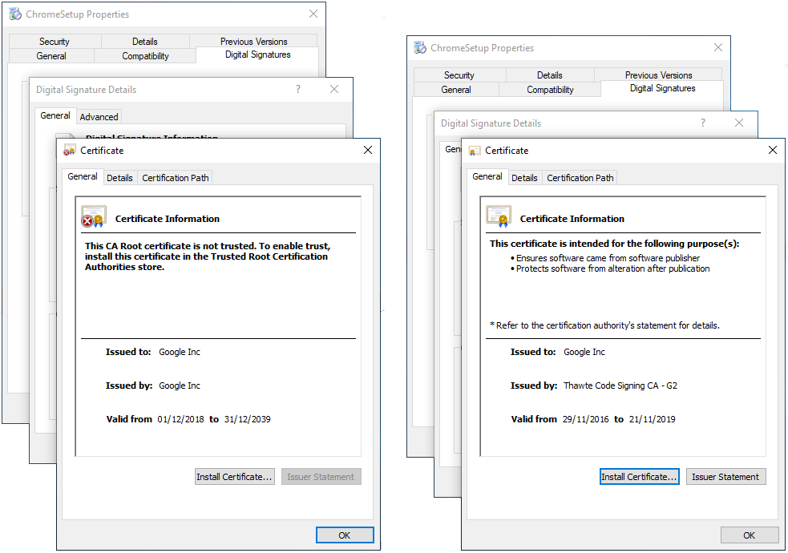This screenshot has width=788, height=553.
Task: Open the Details tab in left Certificate dialog
Action: (119, 178)
